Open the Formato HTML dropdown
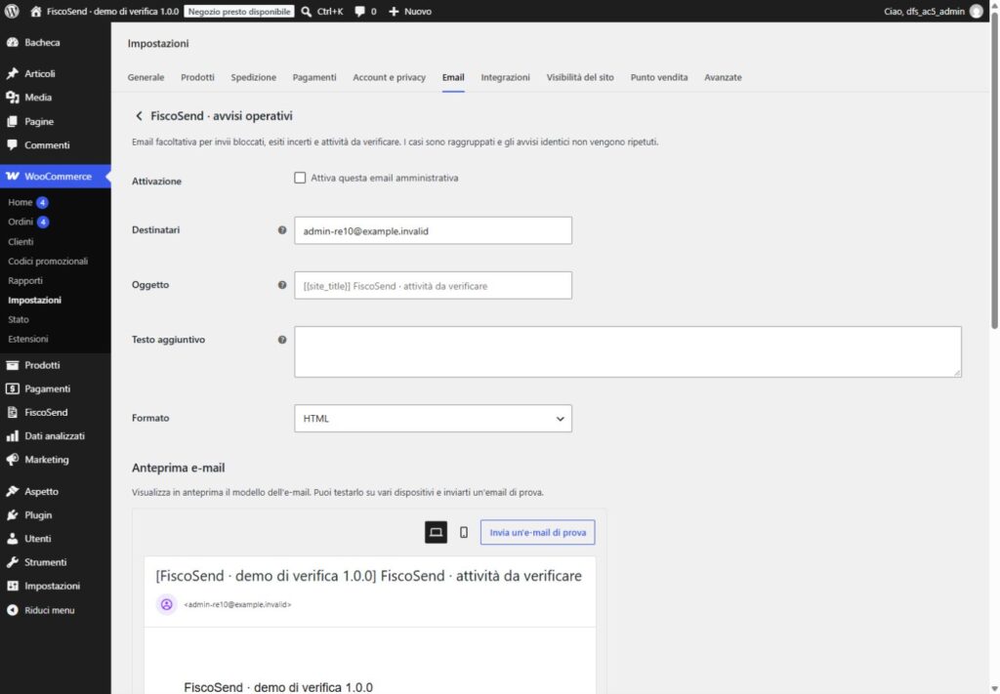The width and height of the screenshot is (1000, 694). pos(433,419)
